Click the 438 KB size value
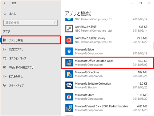 click(143, 27)
